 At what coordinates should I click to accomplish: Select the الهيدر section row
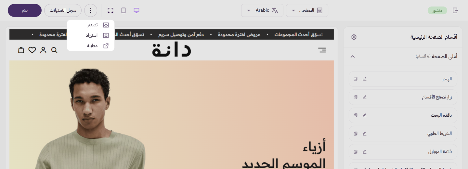click(x=403, y=79)
